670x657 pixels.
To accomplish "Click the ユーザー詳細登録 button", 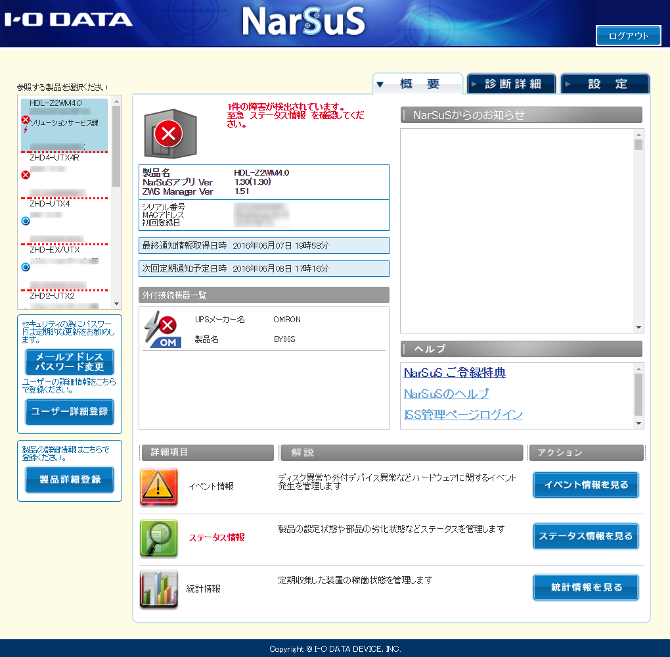I will 70,412.
